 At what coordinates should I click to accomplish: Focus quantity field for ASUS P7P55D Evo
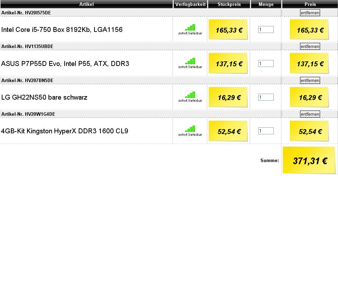tap(266, 63)
